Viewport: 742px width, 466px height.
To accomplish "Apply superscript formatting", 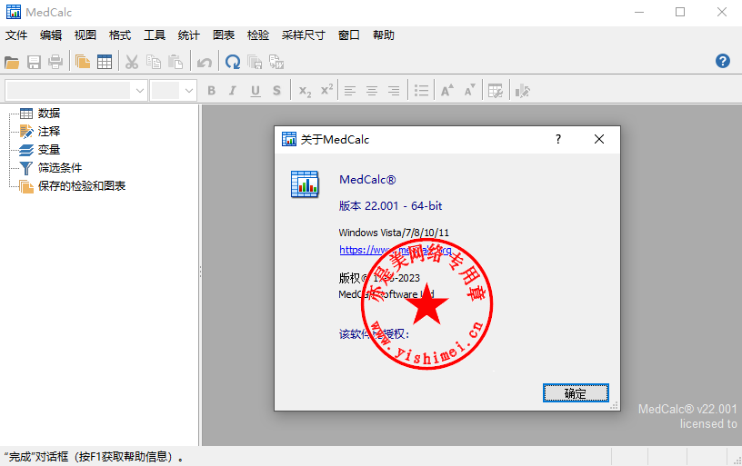I will coord(327,90).
